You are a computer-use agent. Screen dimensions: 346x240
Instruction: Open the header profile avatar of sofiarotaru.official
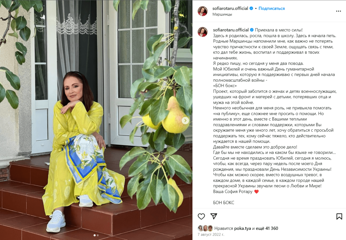tap(202, 11)
